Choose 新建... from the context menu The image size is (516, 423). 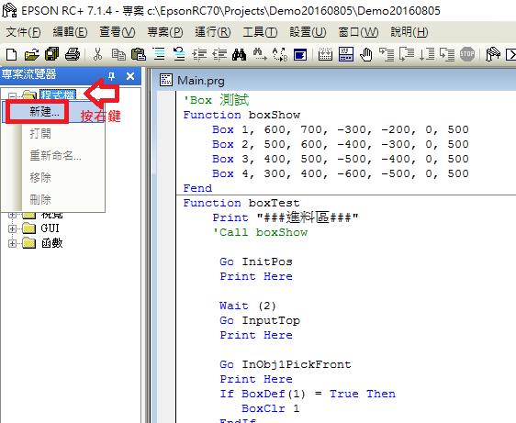44,112
